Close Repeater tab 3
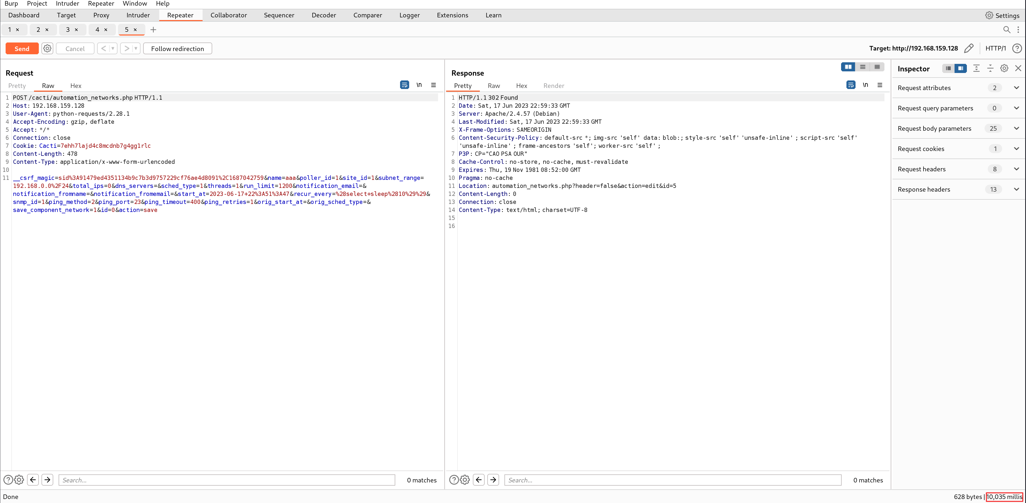The width and height of the screenshot is (1026, 503). click(x=77, y=29)
